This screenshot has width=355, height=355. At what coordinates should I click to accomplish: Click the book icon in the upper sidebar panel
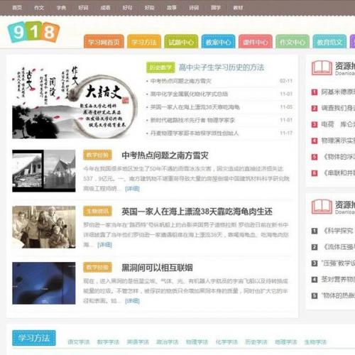pos(322,67)
